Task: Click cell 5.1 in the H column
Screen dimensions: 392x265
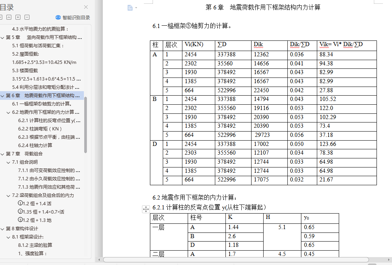Action: tap(282, 237)
